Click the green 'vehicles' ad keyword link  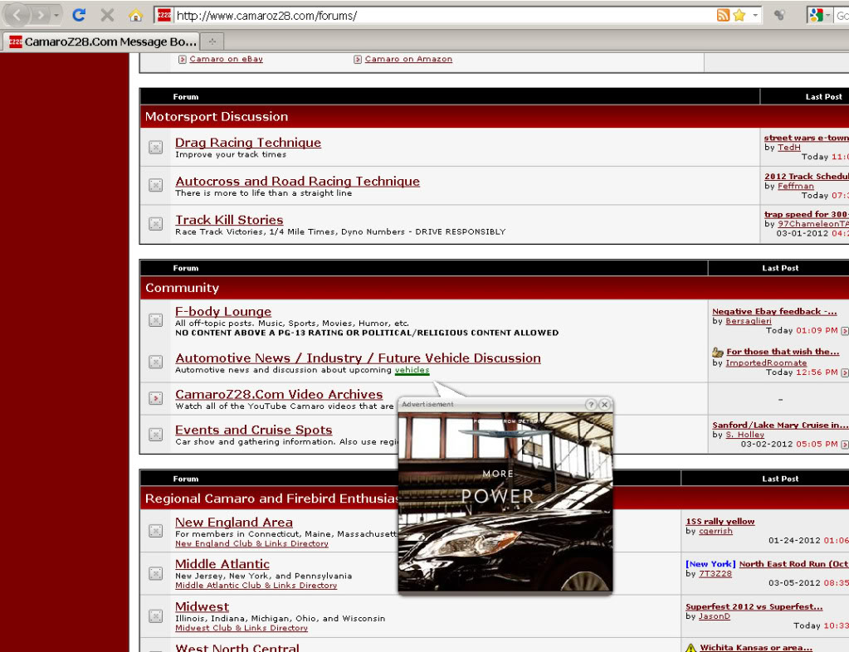[x=412, y=370]
